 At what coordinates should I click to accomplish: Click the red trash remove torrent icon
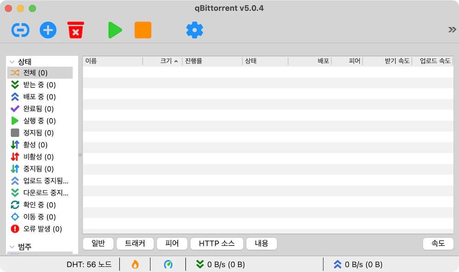tap(76, 30)
